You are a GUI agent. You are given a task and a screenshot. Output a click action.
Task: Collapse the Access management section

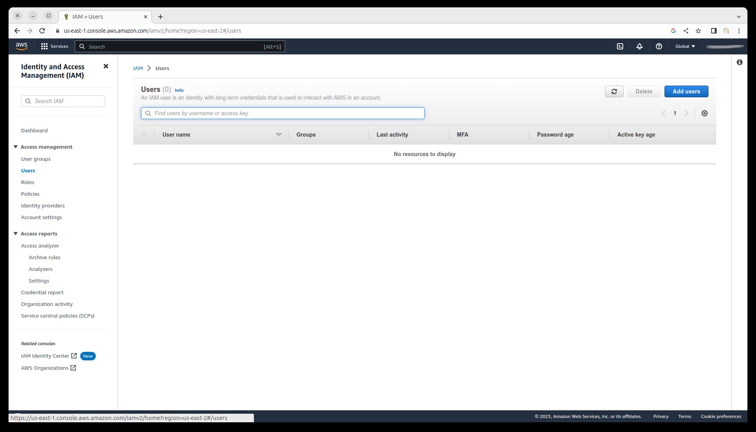point(16,147)
